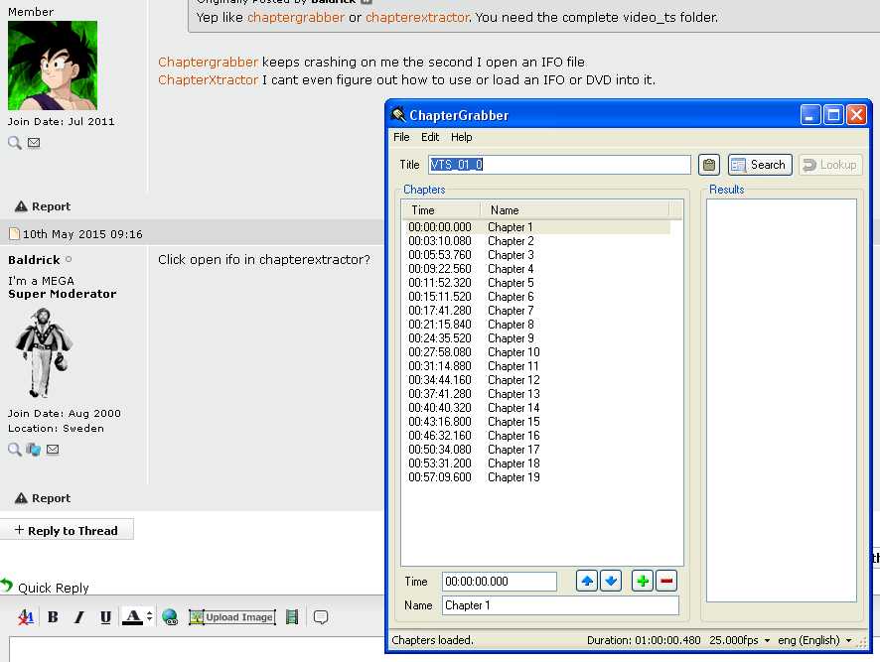Click the clipboard paste icon beside Title field

[x=709, y=165]
